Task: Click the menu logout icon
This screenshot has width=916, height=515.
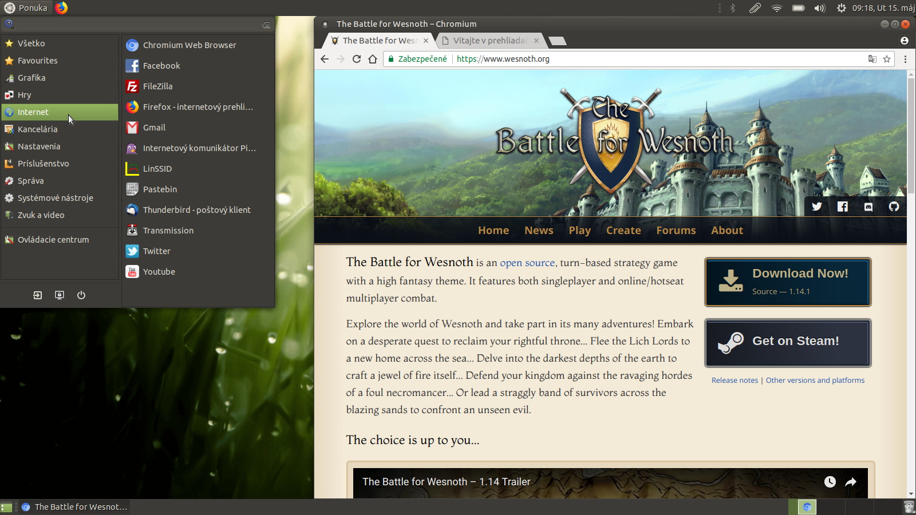Action: pos(38,295)
